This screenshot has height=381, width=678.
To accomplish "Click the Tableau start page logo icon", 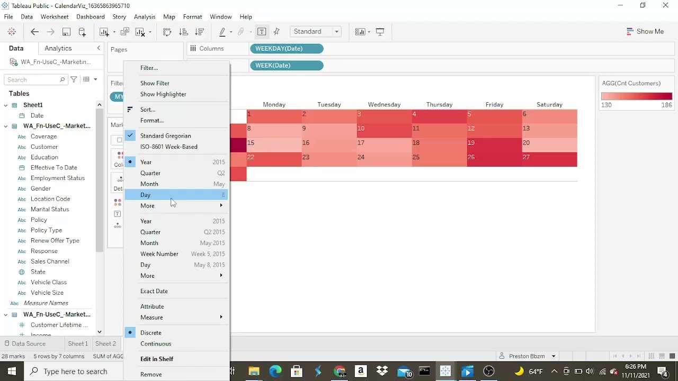I will (12, 32).
